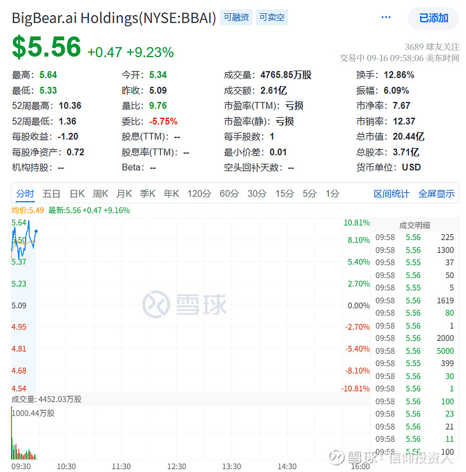Click the 可卖空 tag
The width and height of the screenshot is (466, 472).
pyautogui.click(x=271, y=17)
